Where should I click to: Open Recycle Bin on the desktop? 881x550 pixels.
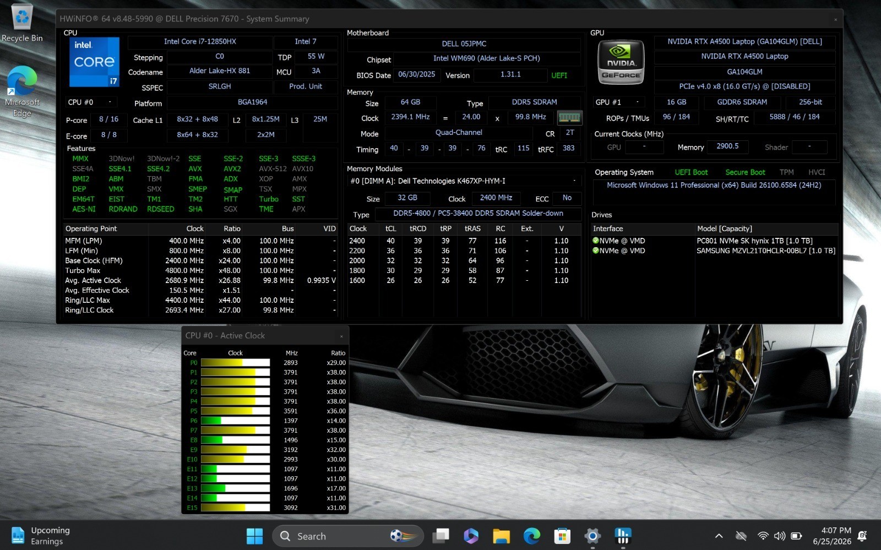click(x=22, y=23)
